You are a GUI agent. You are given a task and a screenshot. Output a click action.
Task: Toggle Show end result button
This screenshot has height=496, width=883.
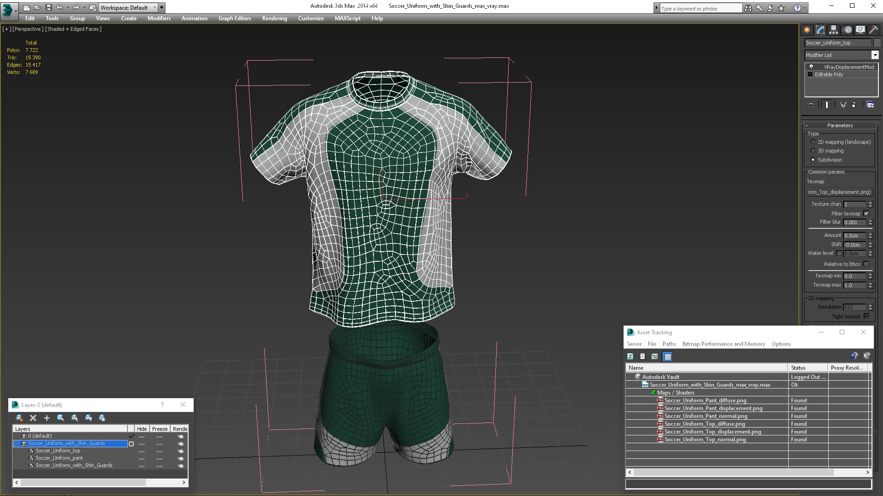[827, 105]
